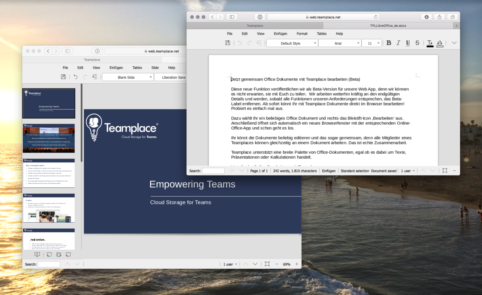Open the Slide menu in the presentation window
Image resolution: width=482 pixels, height=295 pixels.
(x=155, y=67)
